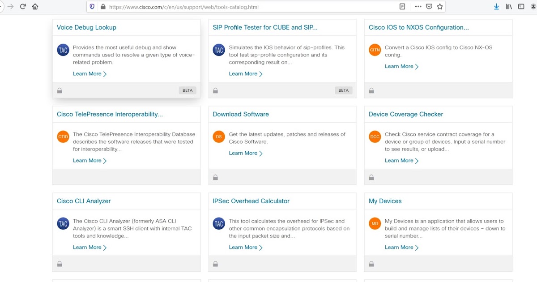Open Cisco CLI Analyzer title link

[x=84, y=201]
